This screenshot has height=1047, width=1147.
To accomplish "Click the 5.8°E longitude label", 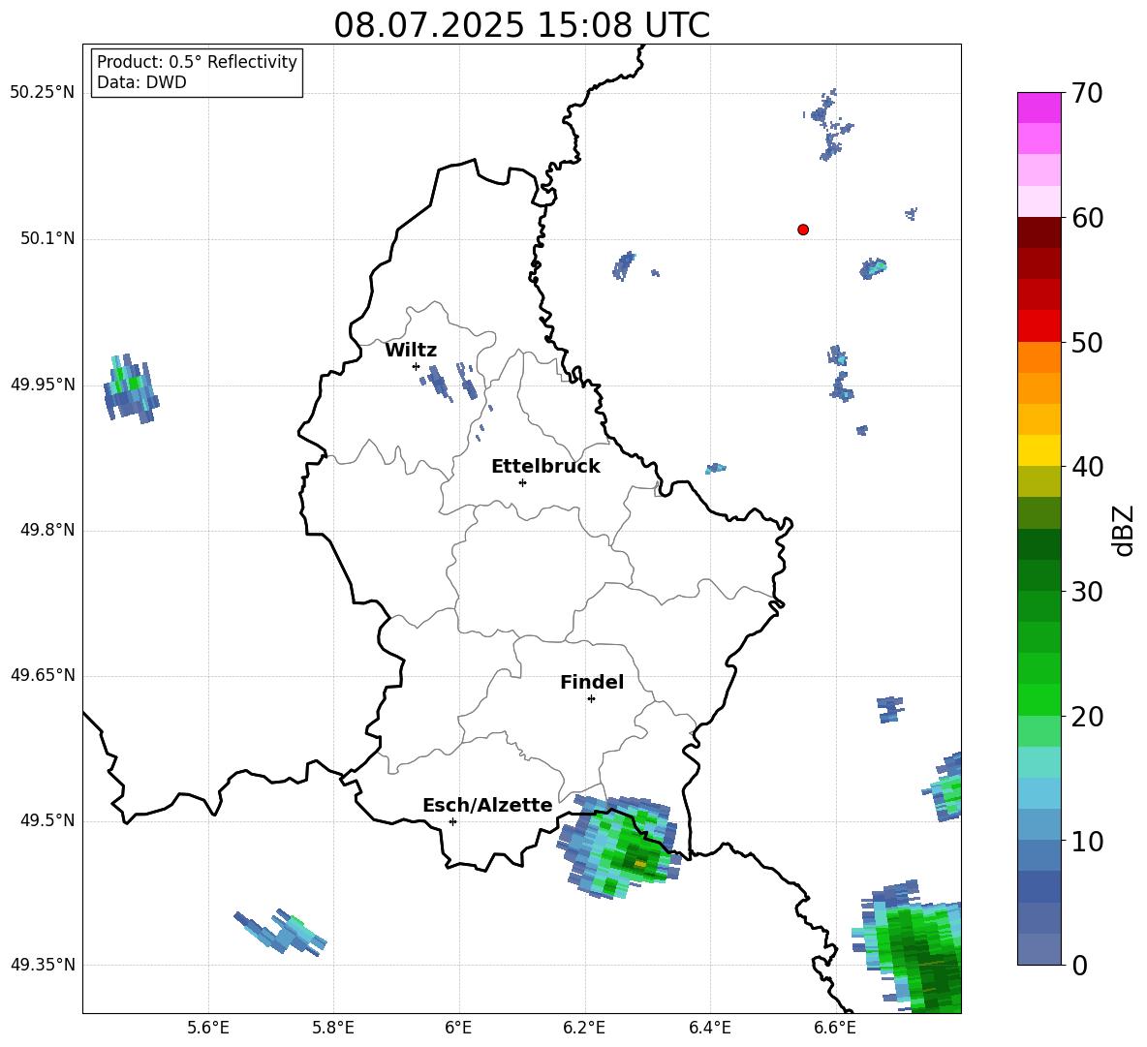I will click(x=333, y=1028).
